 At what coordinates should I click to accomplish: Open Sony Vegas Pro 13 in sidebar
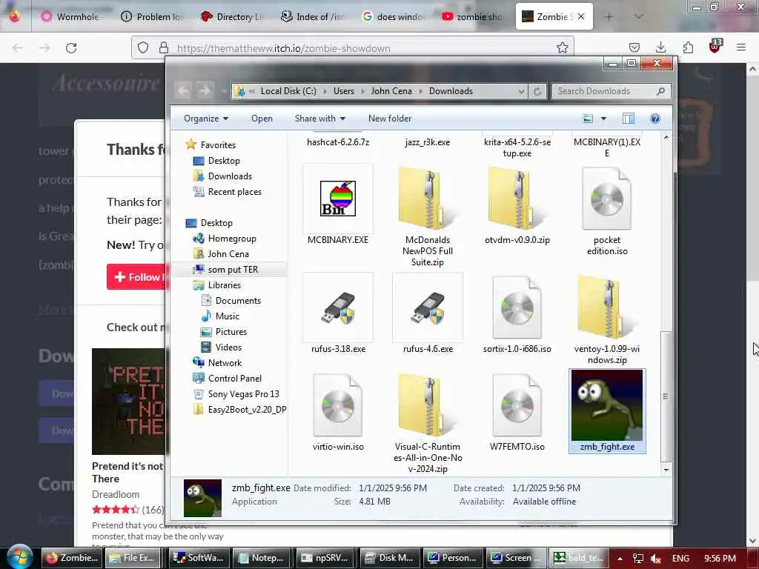[243, 394]
